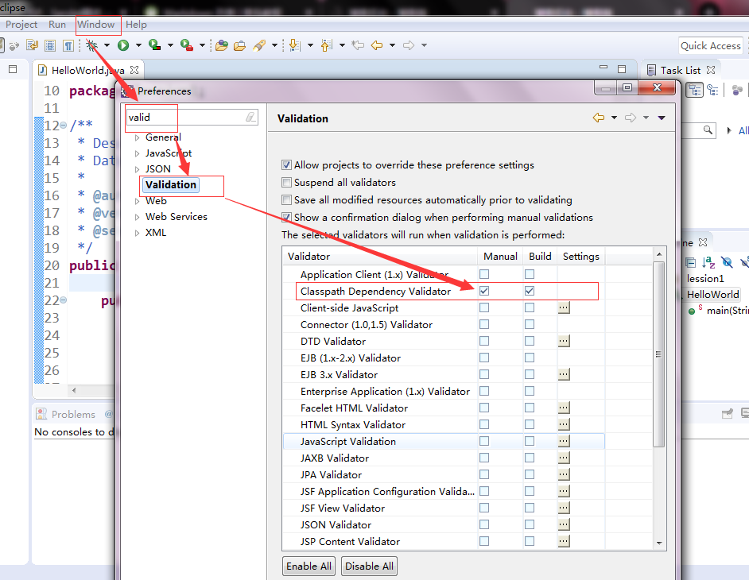Open the Run menu
The width and height of the screenshot is (749, 580).
57,25
